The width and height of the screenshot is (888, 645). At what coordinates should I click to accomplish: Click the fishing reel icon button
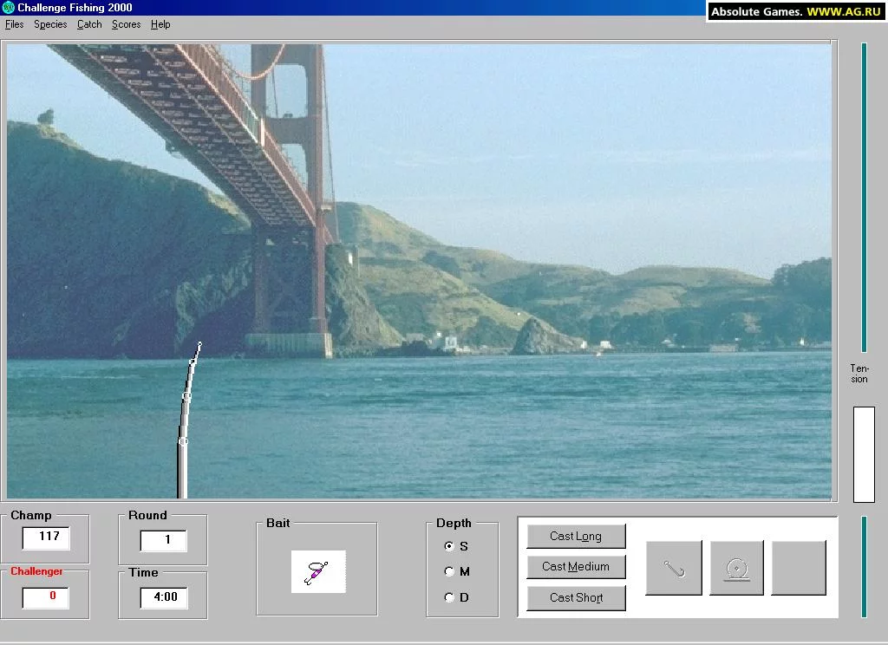(x=737, y=568)
